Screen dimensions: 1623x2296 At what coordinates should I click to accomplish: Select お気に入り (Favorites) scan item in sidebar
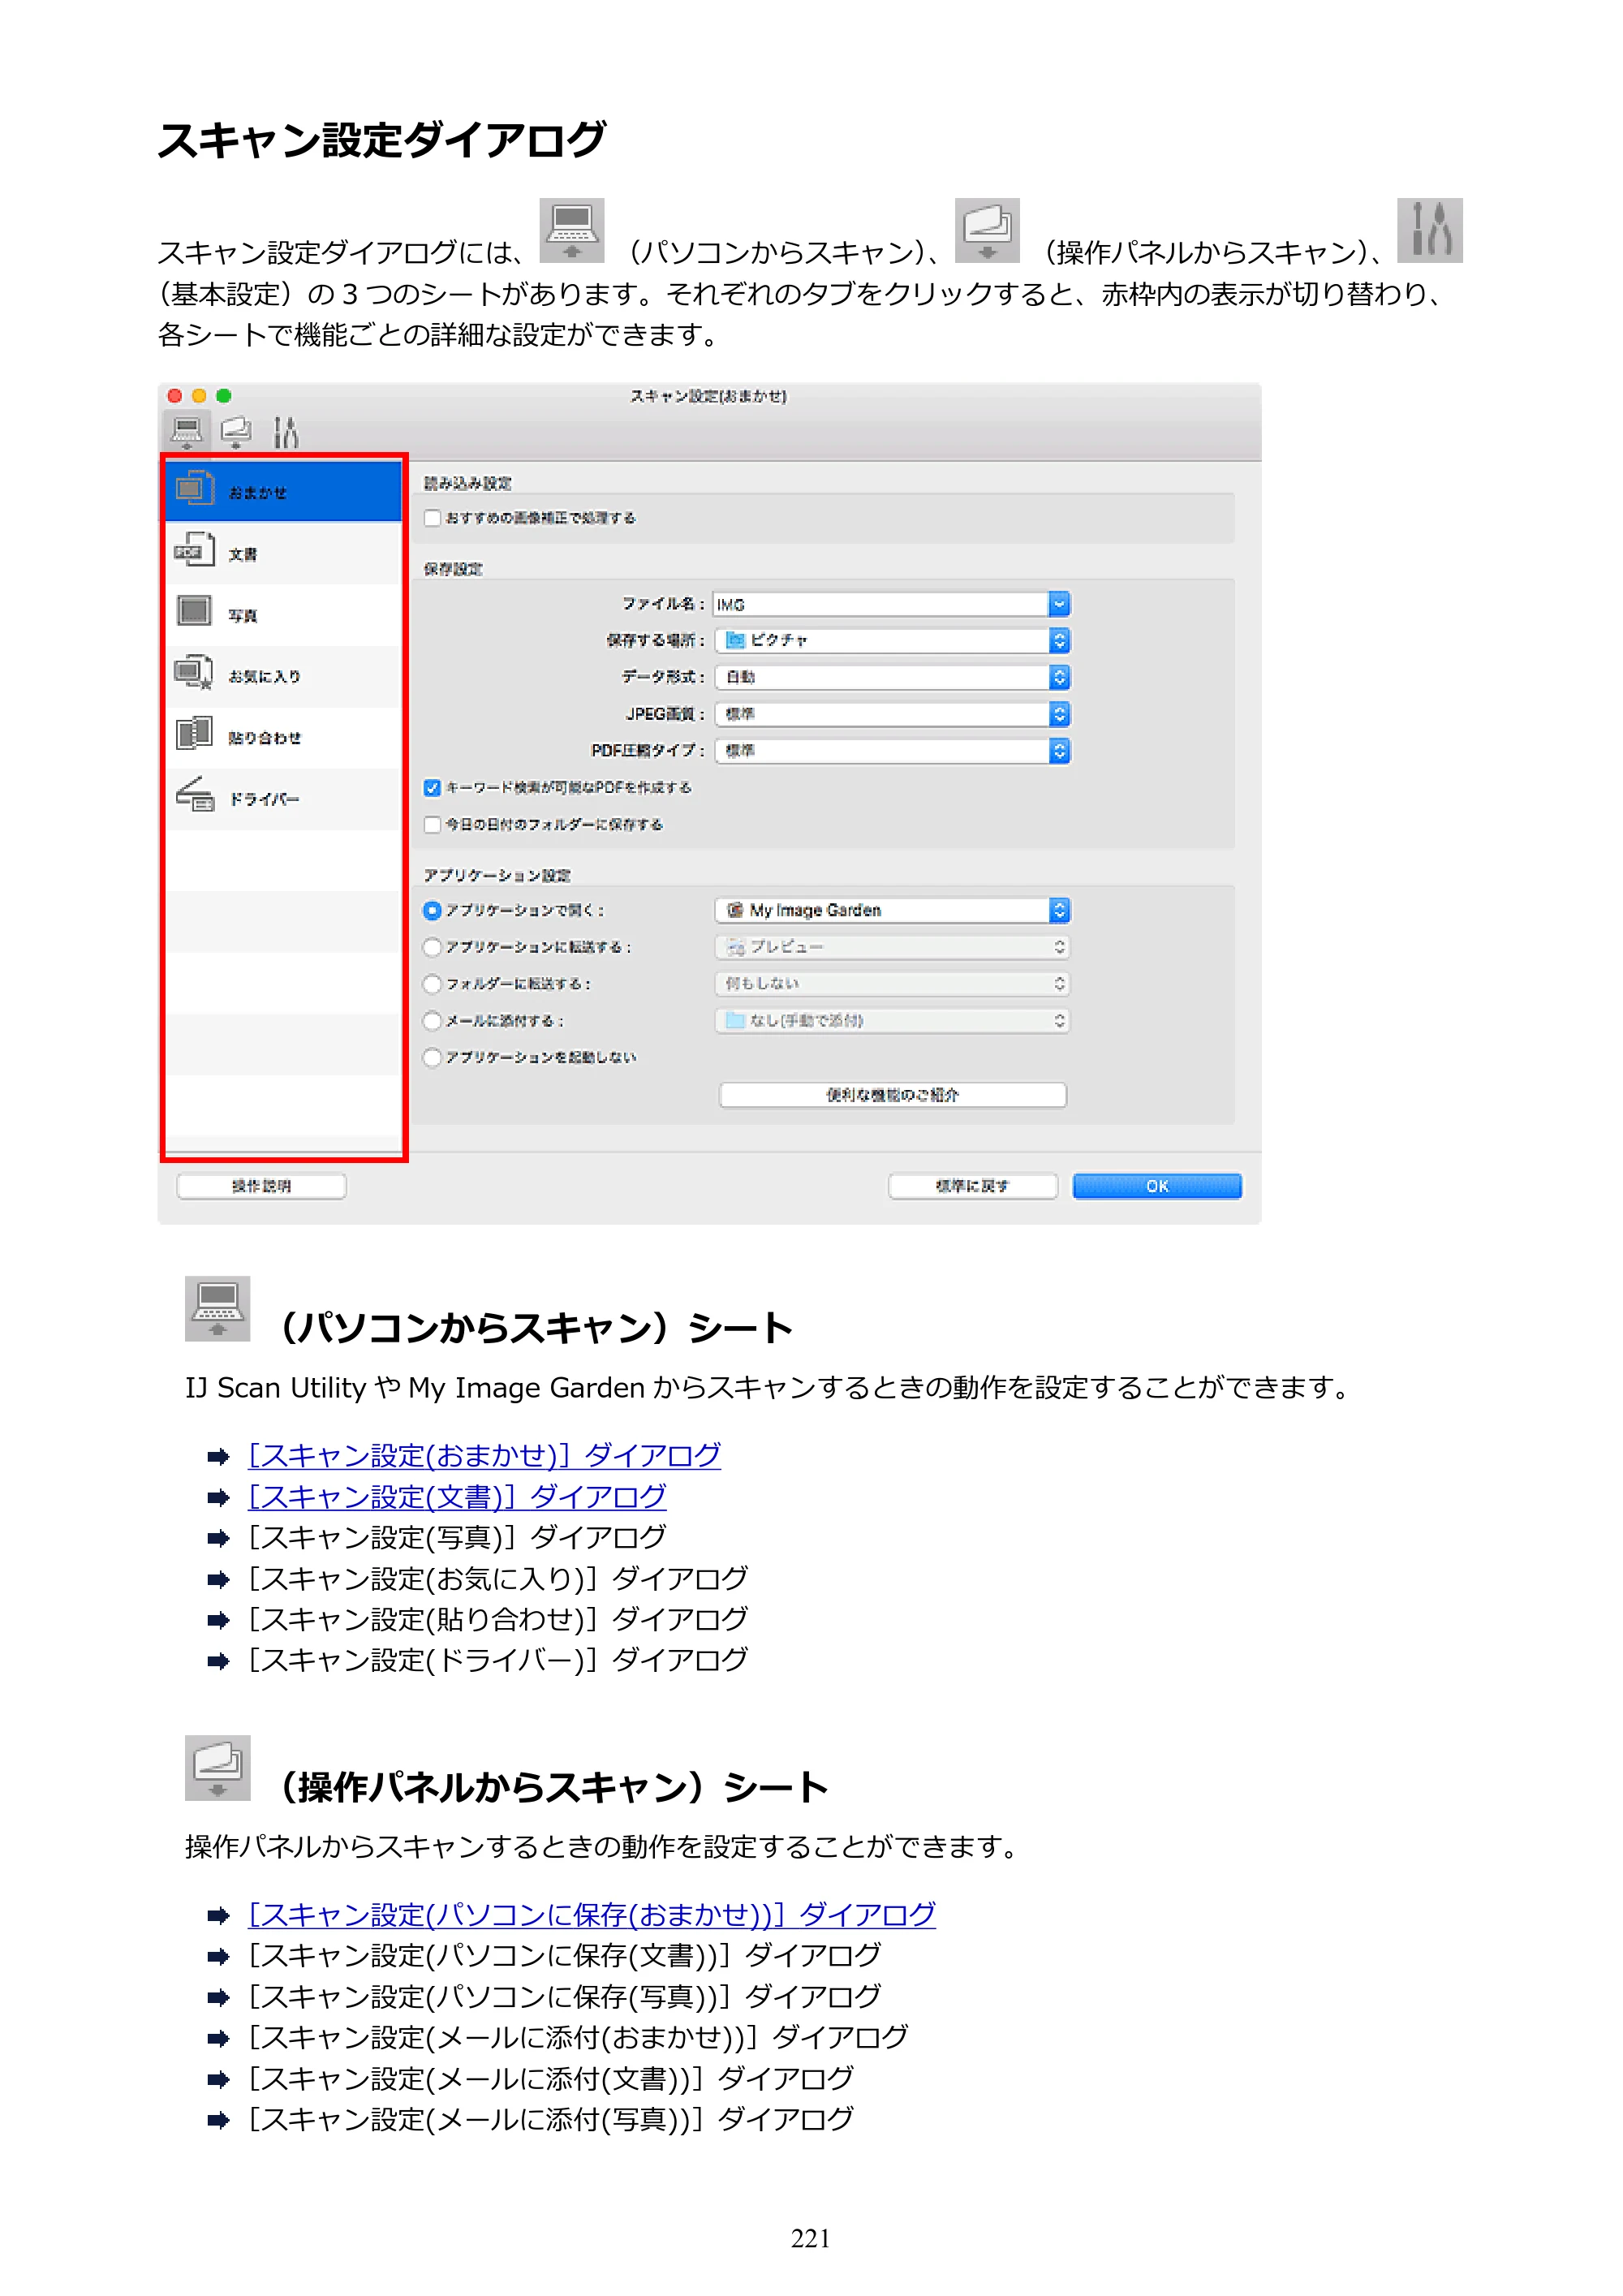pyautogui.click(x=284, y=675)
